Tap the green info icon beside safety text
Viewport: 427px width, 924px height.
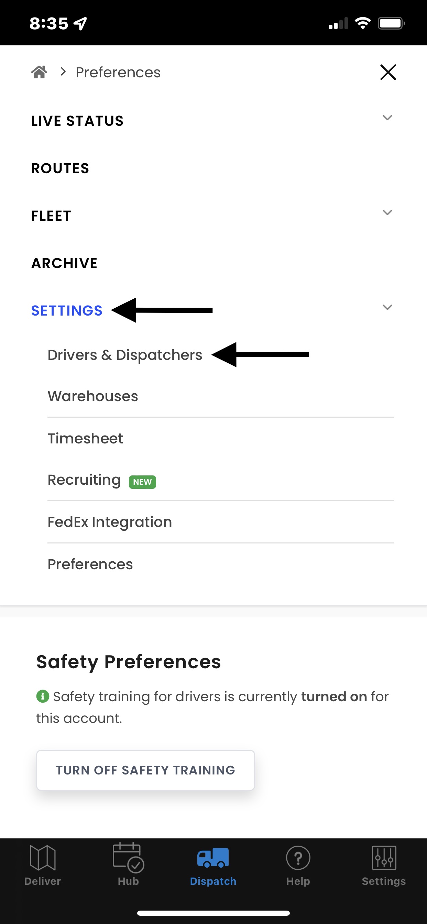[43, 696]
